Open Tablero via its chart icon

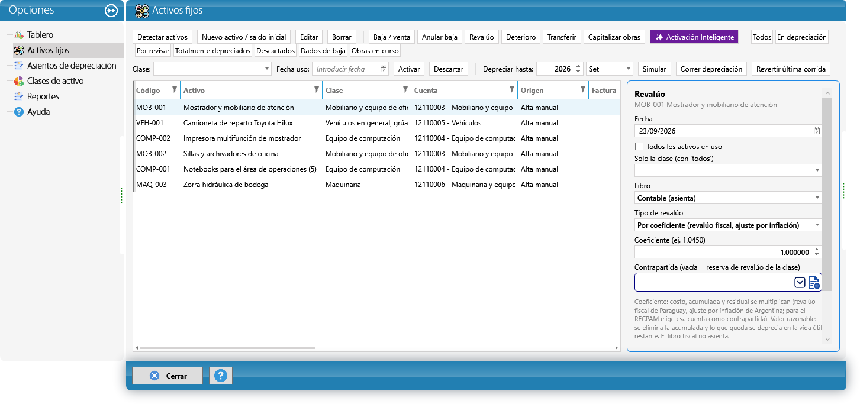(x=19, y=35)
